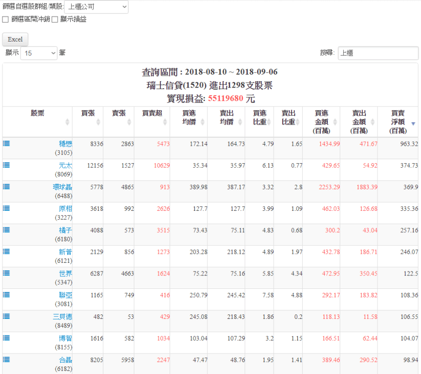Click the list icon beside 世界 (5347)
Screen dimensions: 421x374
click(7, 272)
